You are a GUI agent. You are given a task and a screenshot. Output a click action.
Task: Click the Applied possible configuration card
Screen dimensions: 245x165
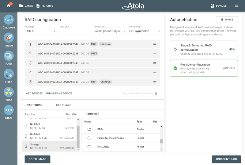[x=204, y=68]
